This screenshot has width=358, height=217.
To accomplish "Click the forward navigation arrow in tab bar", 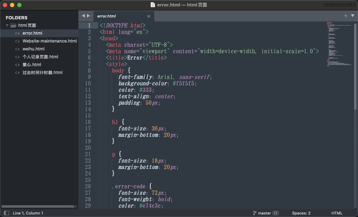I will (x=88, y=16).
